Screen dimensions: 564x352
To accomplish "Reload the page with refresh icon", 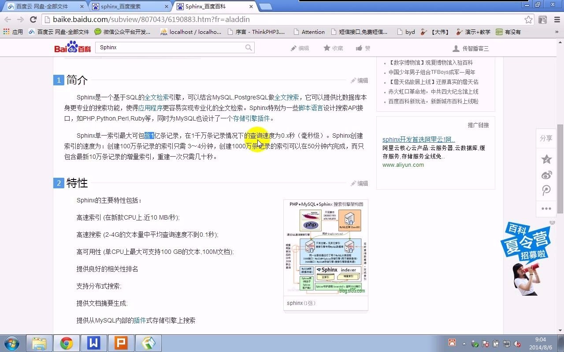I will 33,19.
